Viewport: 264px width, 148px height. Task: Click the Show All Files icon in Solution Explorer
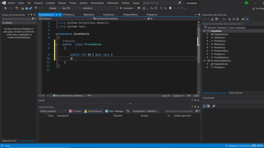(238, 19)
